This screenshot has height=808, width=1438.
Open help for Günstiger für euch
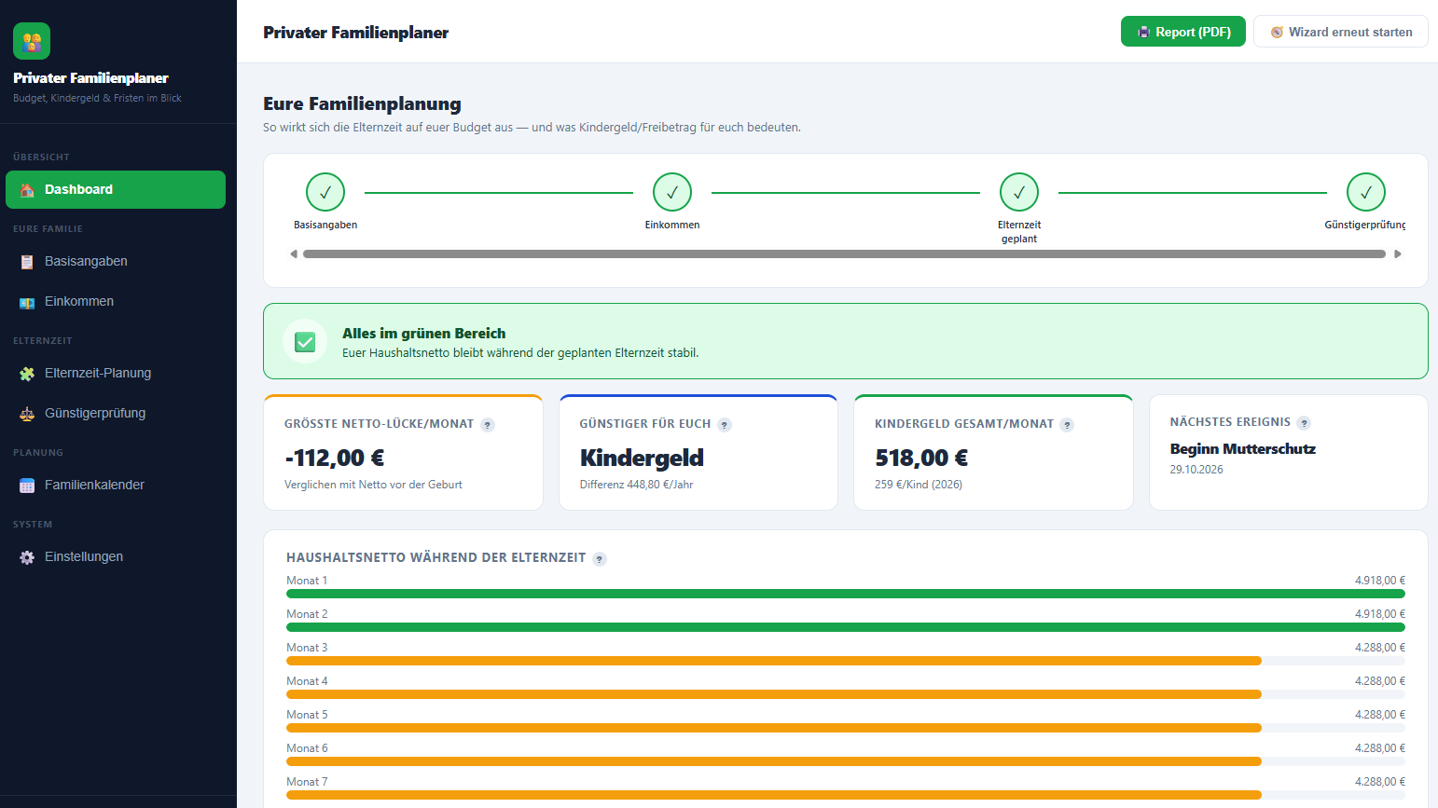tap(725, 425)
